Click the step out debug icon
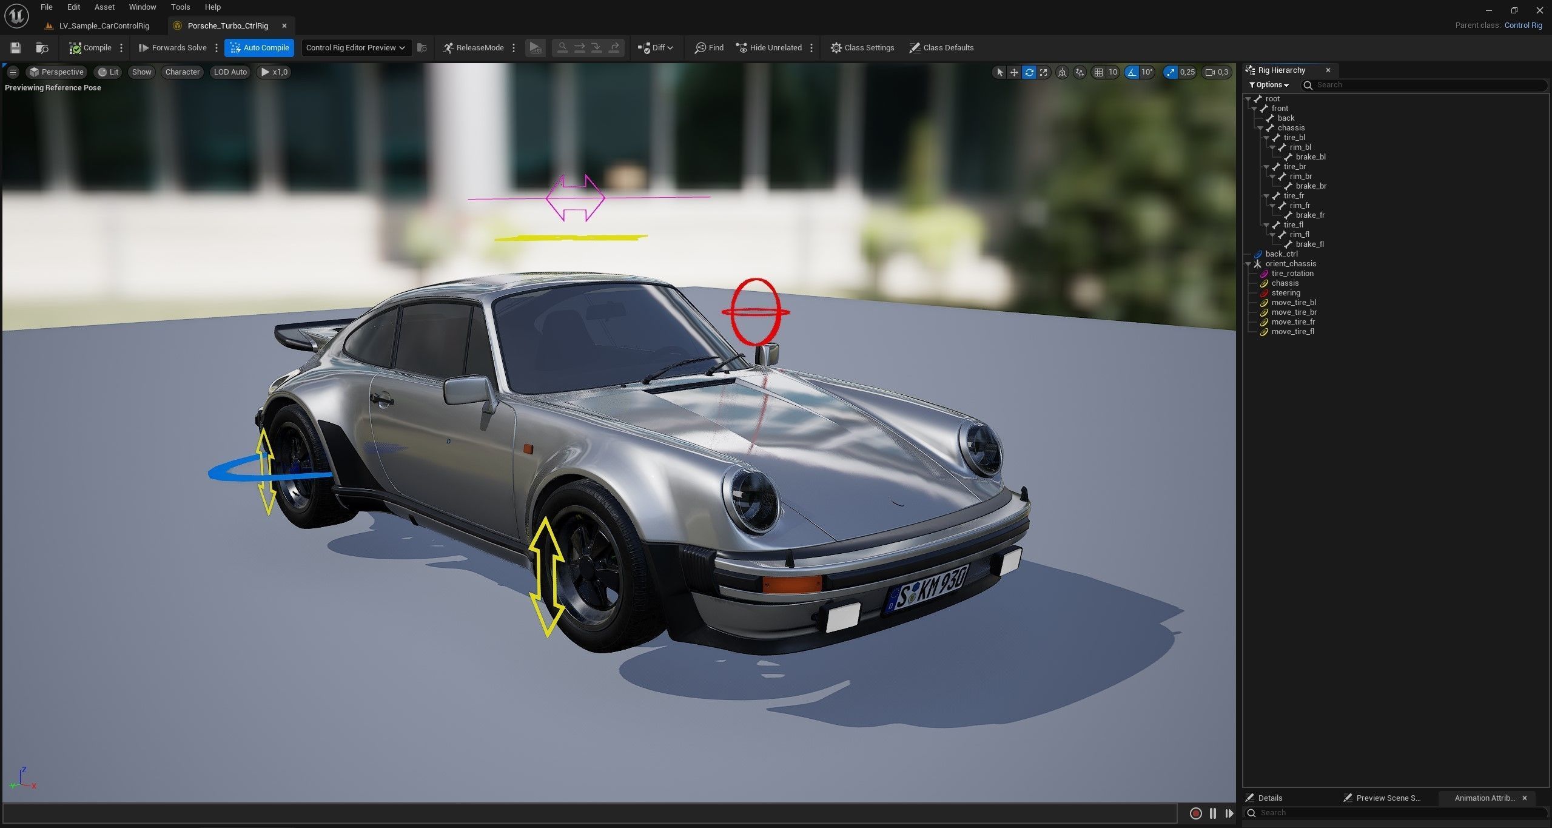1552x828 pixels. (x=614, y=47)
